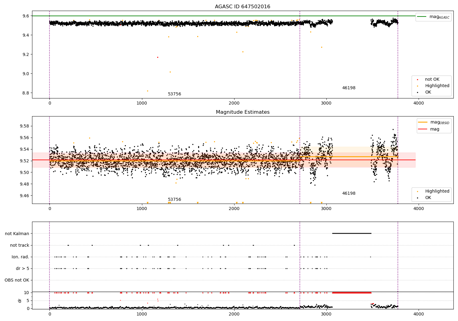Select the orange mag OBSID legend entry

click(x=434, y=122)
